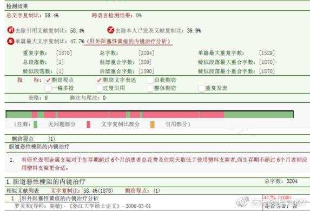The height and width of the screenshot is (211, 310).
Task: Click the orange 引用部分 legend swatch
Action: [153, 124]
